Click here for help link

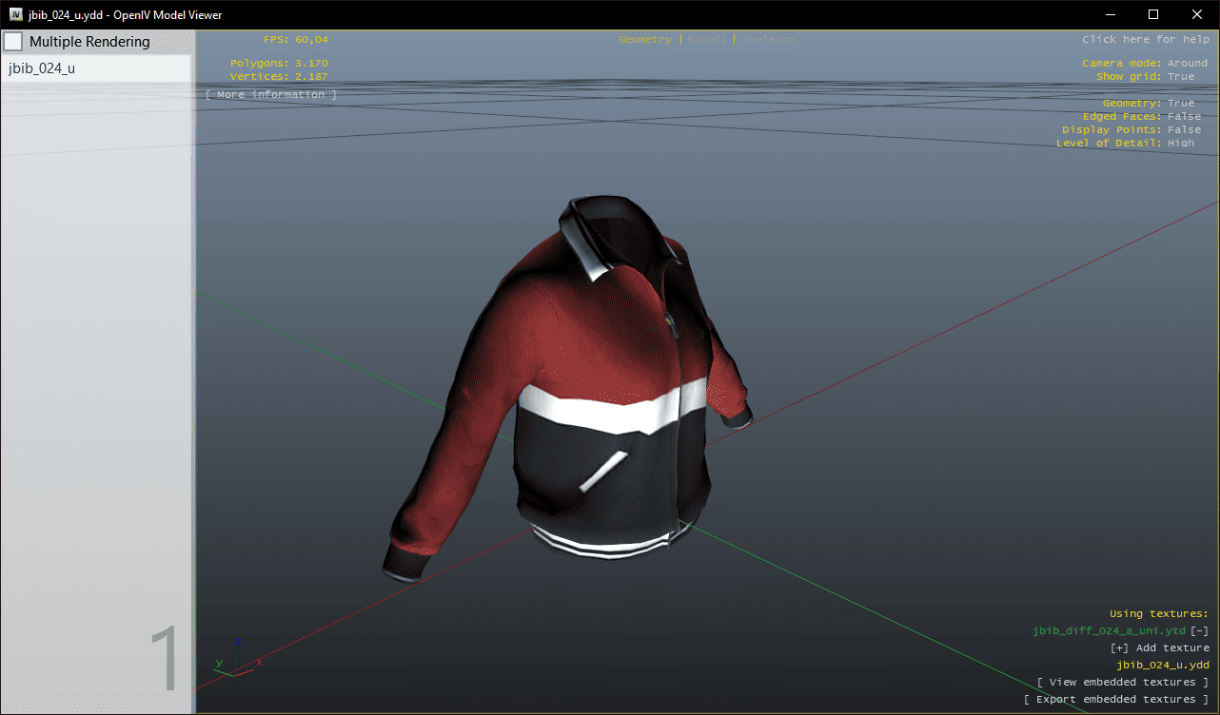click(x=1145, y=40)
